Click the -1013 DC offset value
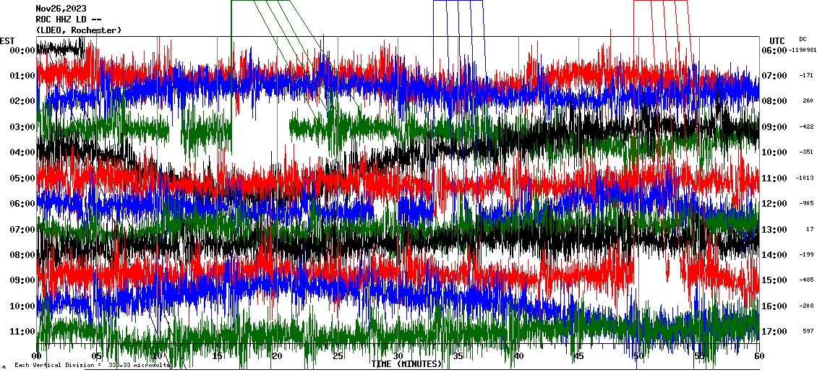 click(x=805, y=178)
